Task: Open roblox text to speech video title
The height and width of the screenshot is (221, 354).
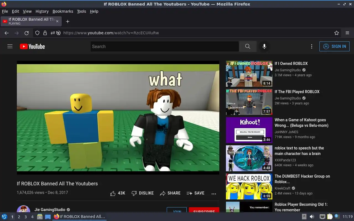Action: click(x=299, y=151)
